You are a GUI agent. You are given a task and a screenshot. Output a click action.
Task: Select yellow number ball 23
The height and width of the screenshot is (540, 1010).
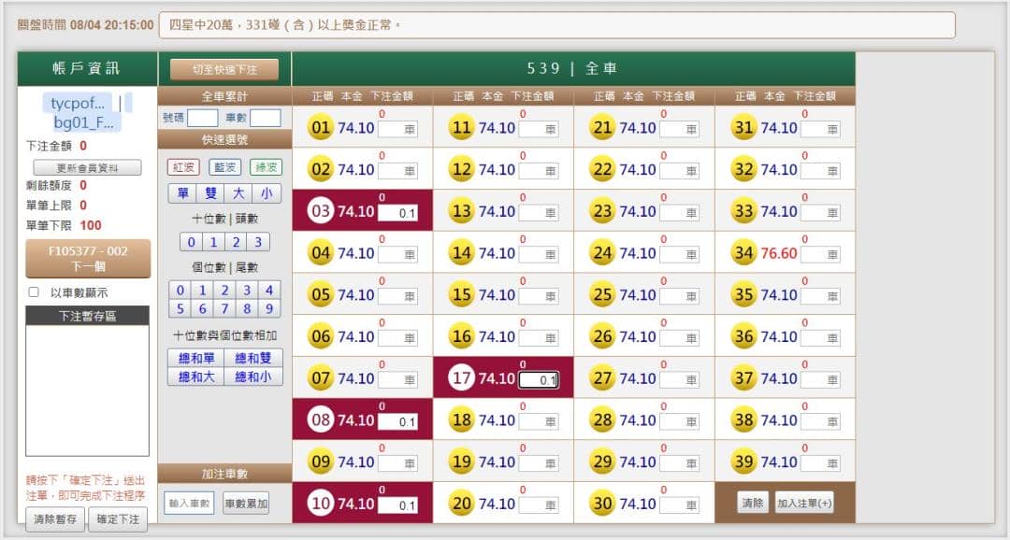pos(602,210)
